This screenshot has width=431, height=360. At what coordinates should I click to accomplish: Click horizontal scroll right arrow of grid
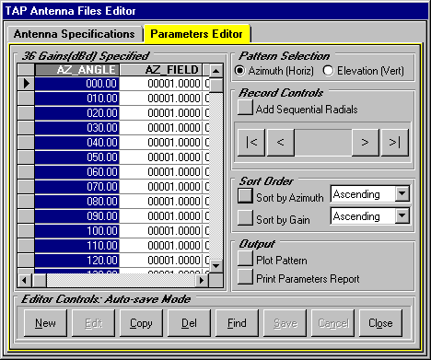(x=202, y=280)
